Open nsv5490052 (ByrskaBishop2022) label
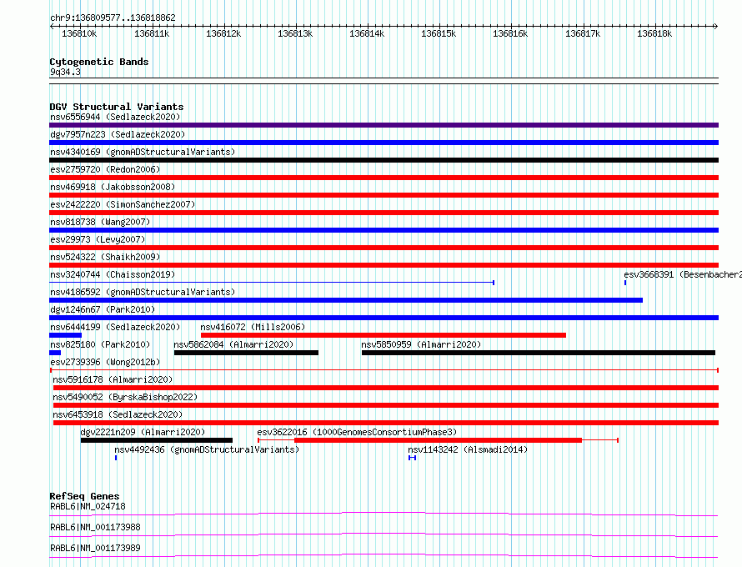742x567 pixels. coord(125,397)
